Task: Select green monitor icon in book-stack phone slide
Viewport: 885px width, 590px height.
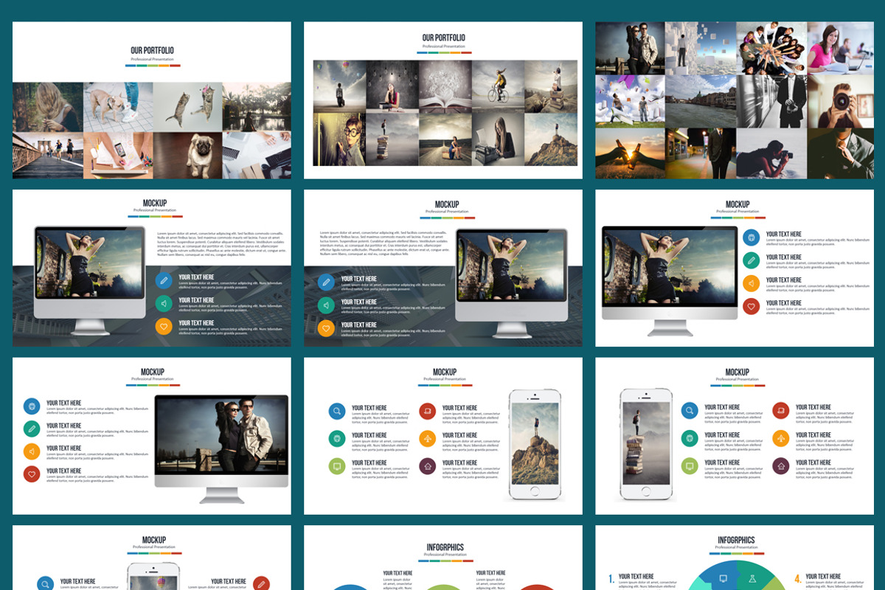Action: [690, 466]
